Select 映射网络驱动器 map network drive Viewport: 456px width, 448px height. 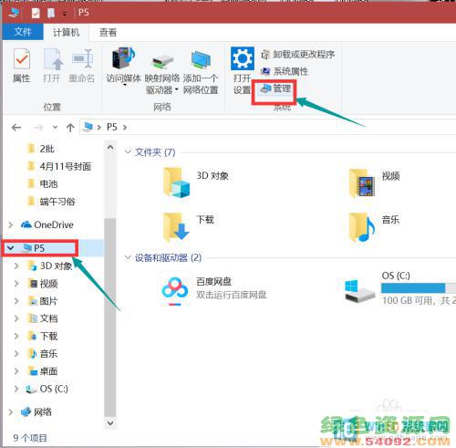point(162,71)
